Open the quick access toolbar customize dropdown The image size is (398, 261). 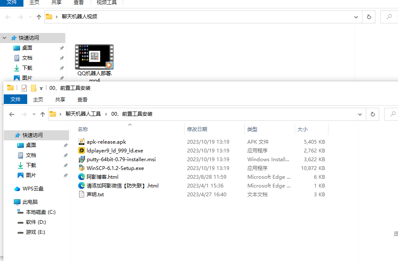point(41,89)
